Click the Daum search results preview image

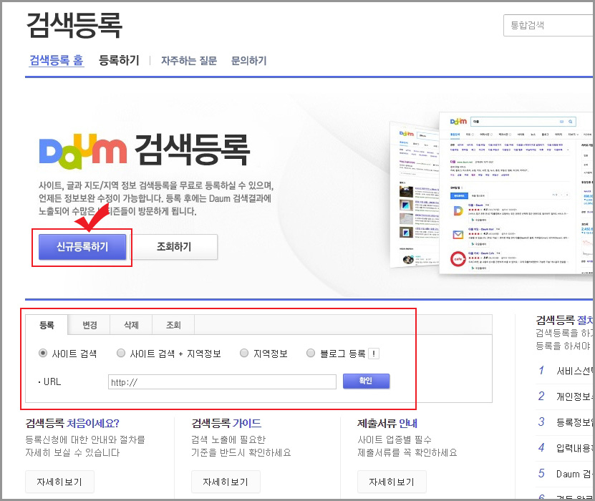pos(492,193)
